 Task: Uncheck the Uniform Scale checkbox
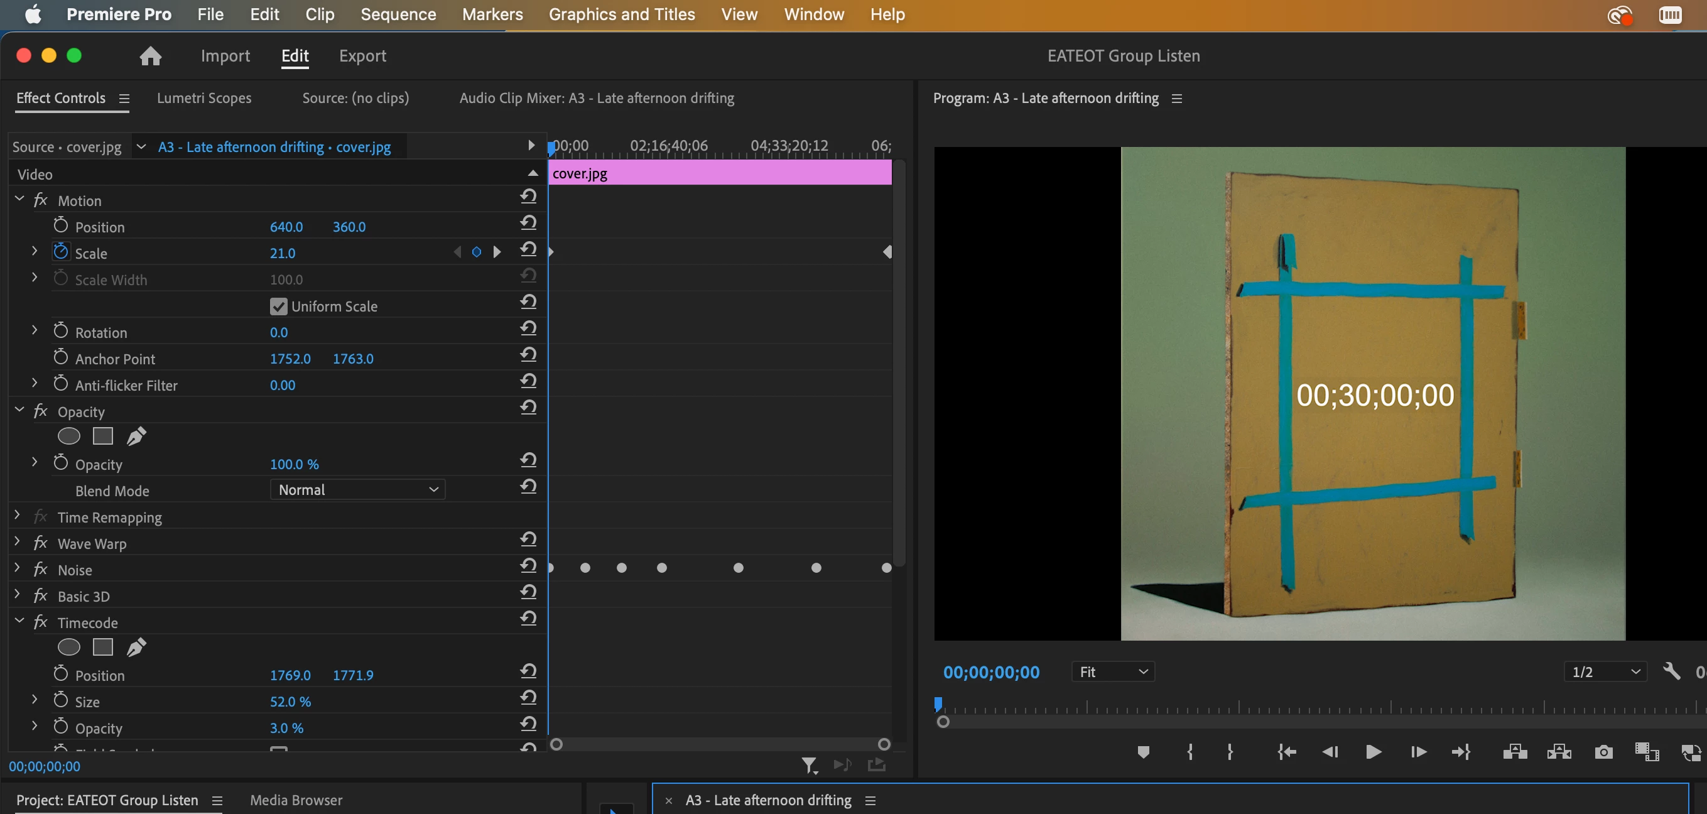point(278,307)
